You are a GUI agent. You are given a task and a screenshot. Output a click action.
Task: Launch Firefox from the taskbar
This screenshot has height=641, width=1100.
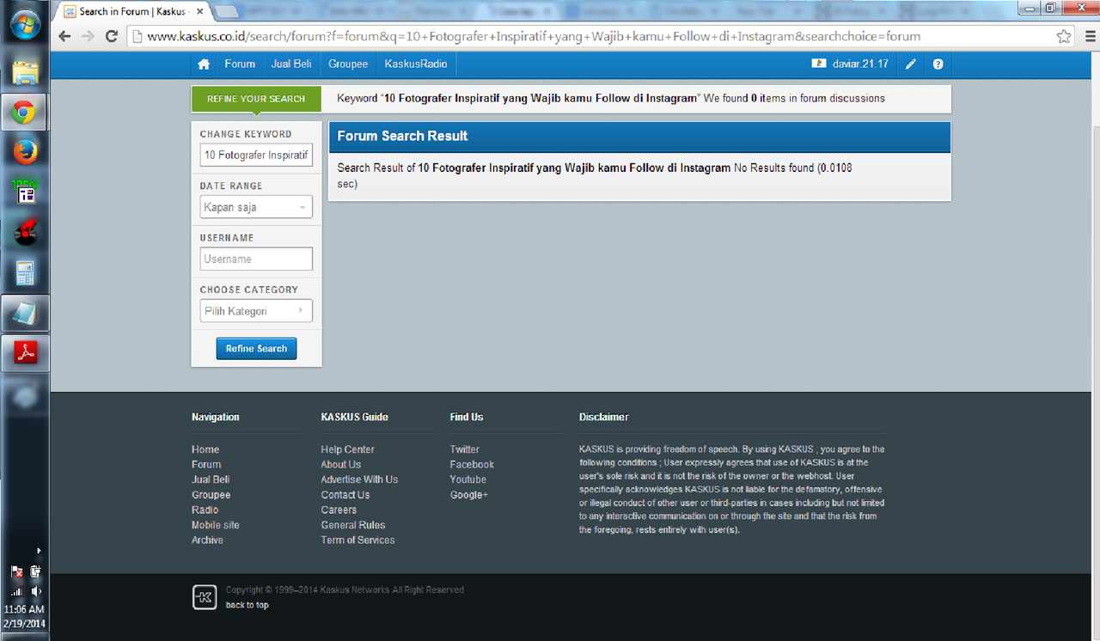pos(25,151)
